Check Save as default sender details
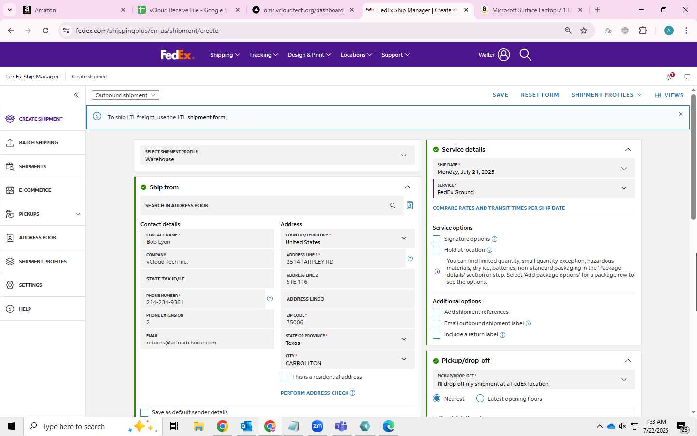Viewport: 697px width, 436px height. (144, 413)
